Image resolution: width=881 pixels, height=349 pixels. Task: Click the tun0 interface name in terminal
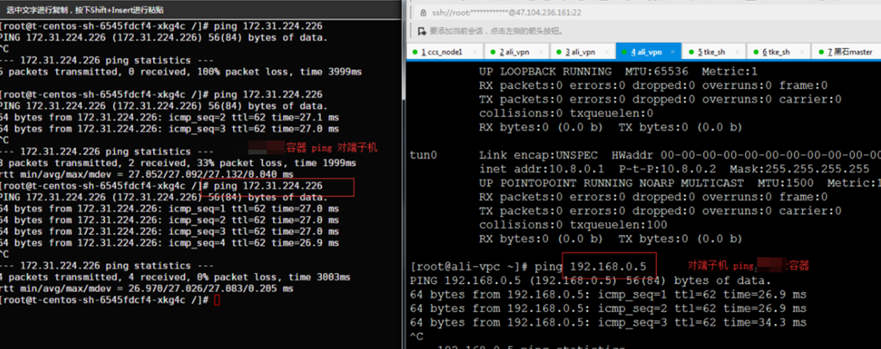pyautogui.click(x=423, y=155)
